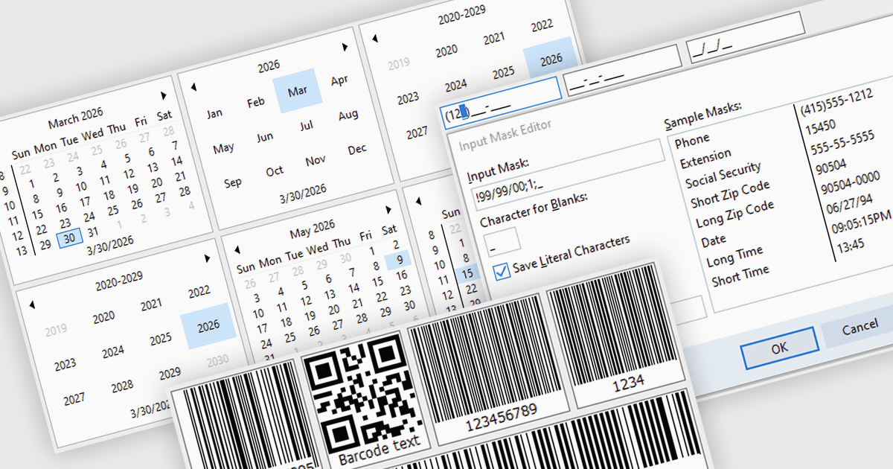Select highlighted 2026 in bottom-left decade picker
Image resolution: width=893 pixels, height=469 pixels.
(x=208, y=326)
